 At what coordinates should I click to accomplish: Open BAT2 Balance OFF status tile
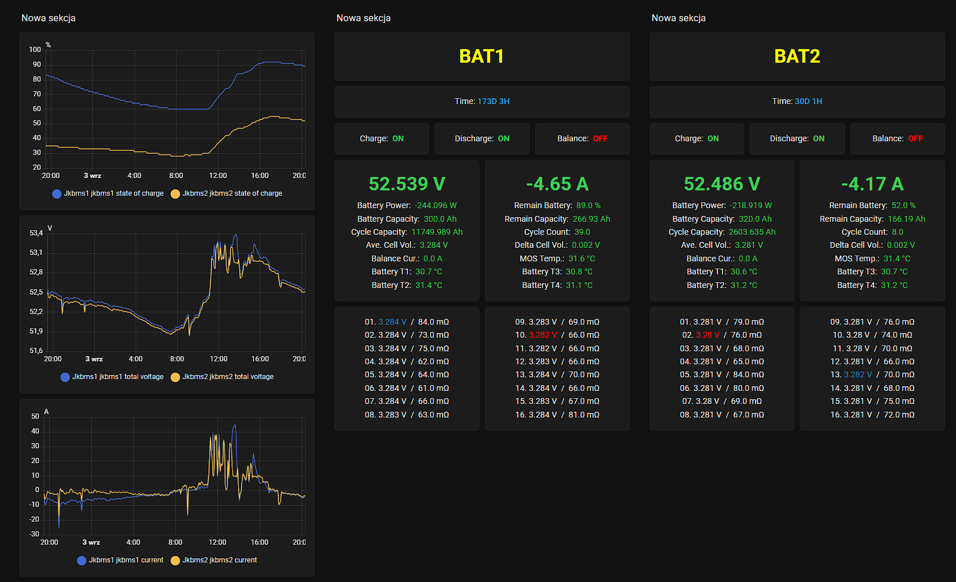pos(897,139)
